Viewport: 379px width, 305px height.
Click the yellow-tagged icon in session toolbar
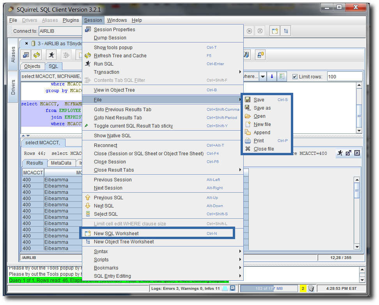pos(260,55)
